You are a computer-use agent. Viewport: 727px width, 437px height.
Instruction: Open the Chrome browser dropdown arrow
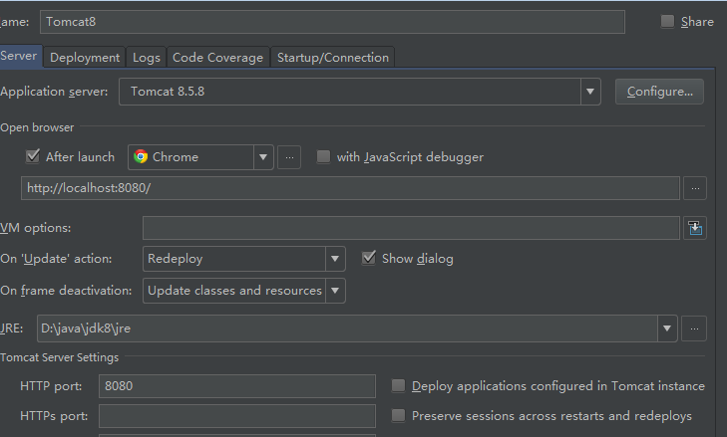tap(263, 157)
